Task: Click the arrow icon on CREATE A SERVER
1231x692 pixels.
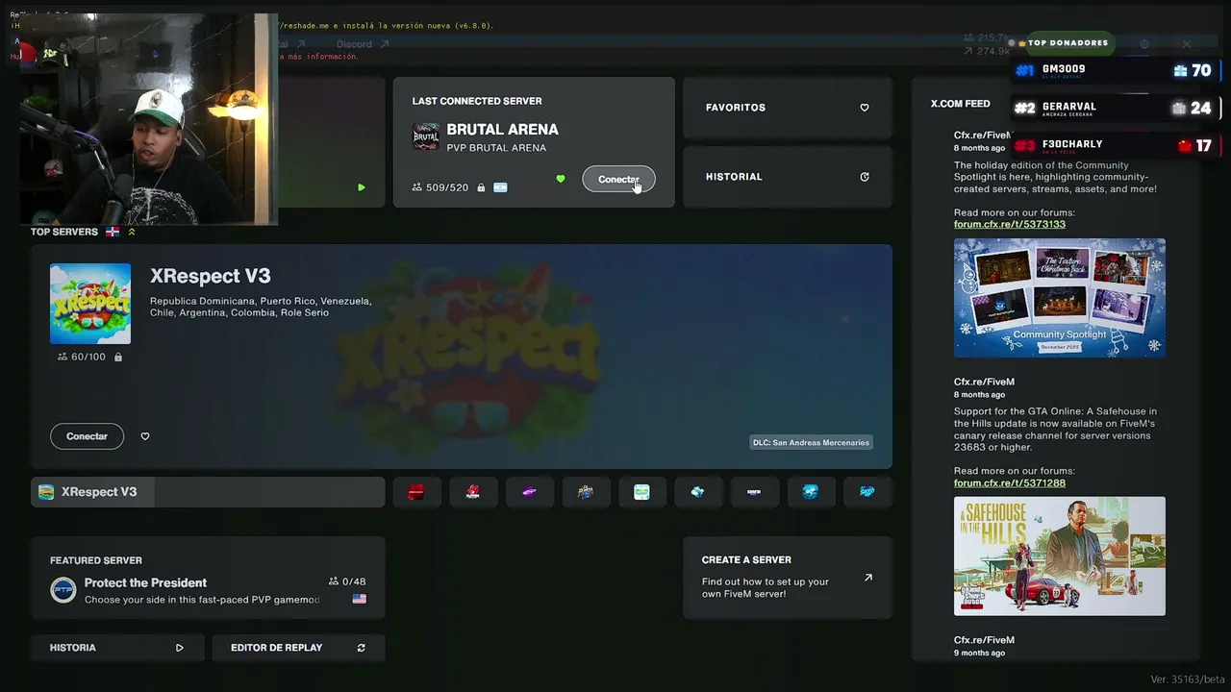Action: point(868,578)
